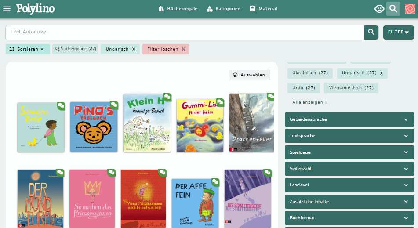Click language badge on Simons Ente
The image size is (418, 228).
[61, 106]
